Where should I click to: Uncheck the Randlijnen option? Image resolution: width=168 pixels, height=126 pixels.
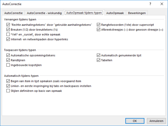point(8,60)
